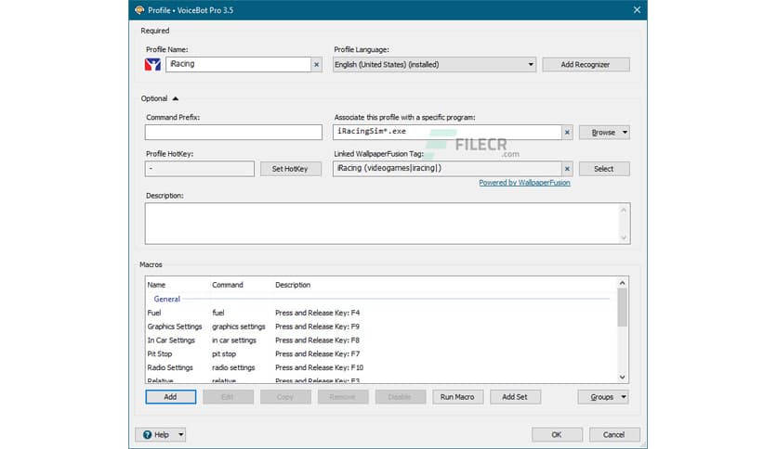Click the Linked WallpaperFusion Tag field
777x449 pixels.
tap(447, 169)
